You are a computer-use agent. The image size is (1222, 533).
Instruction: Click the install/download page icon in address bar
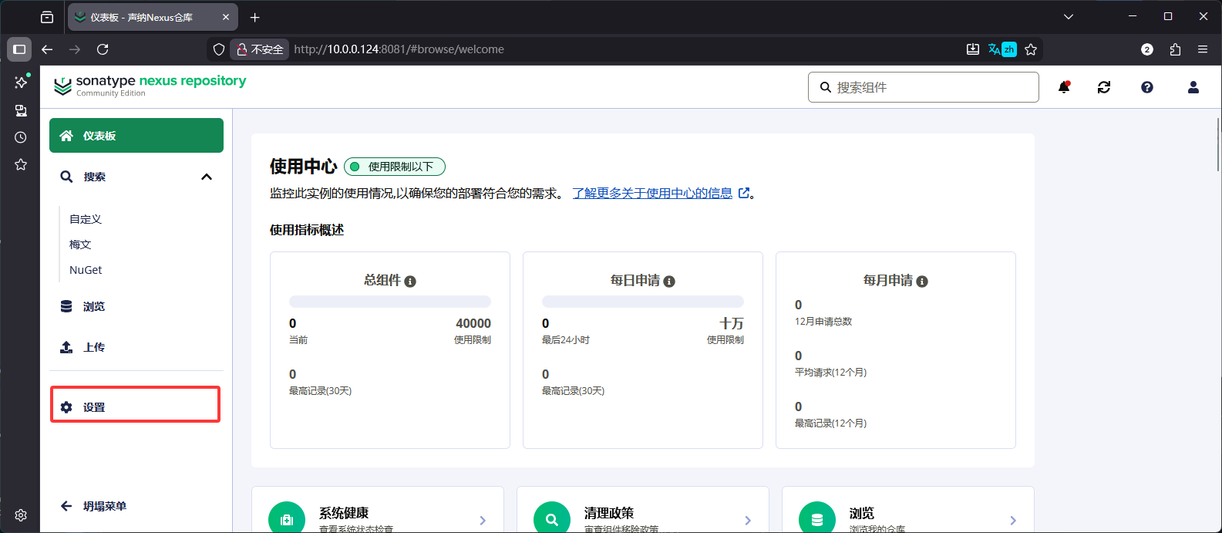coord(973,49)
